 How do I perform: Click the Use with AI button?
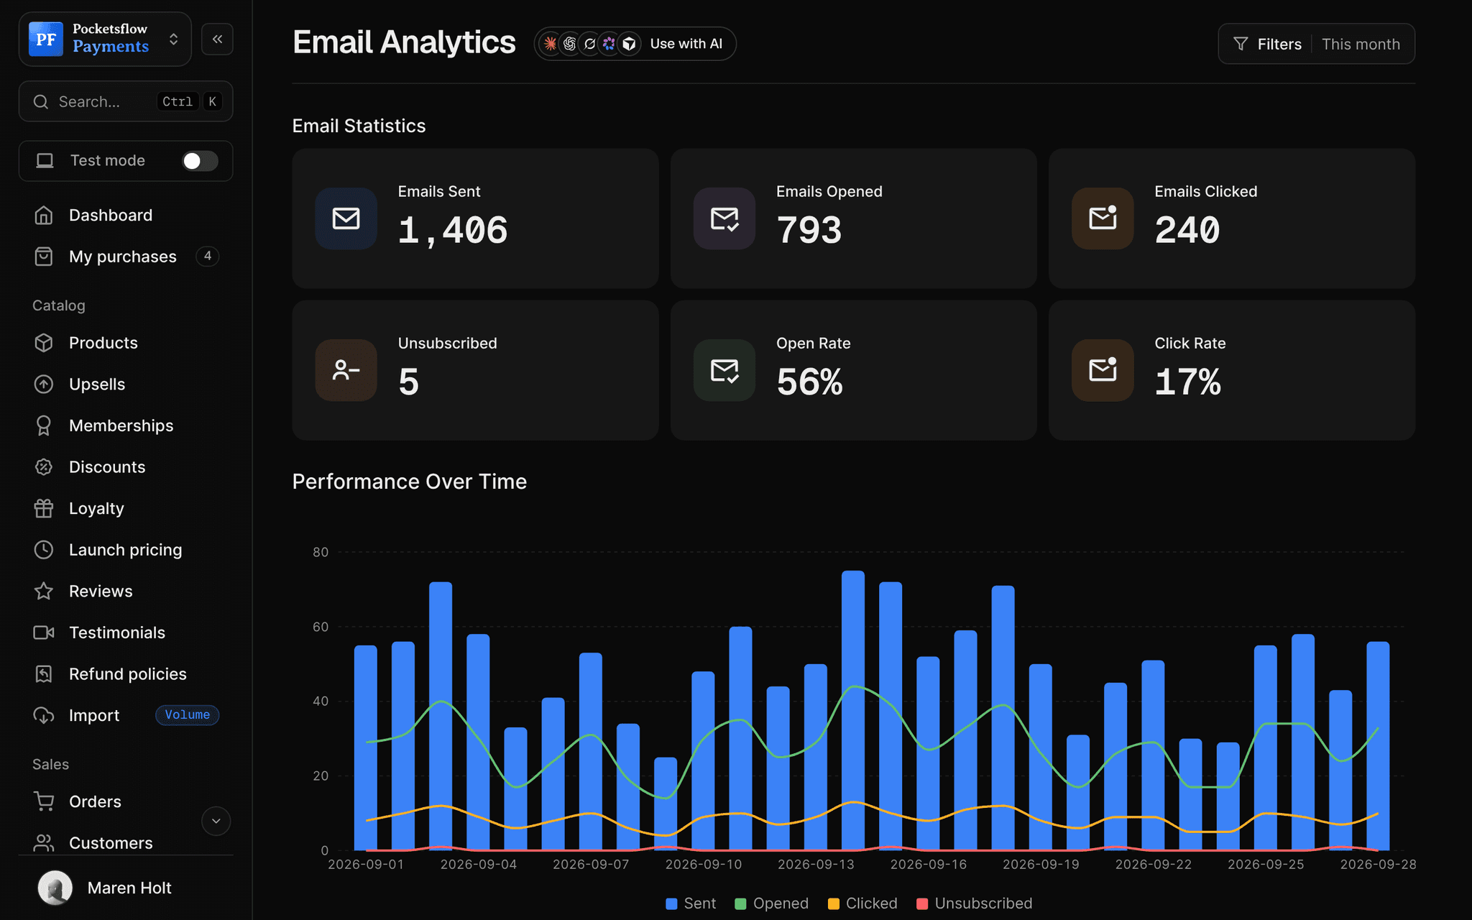(635, 44)
